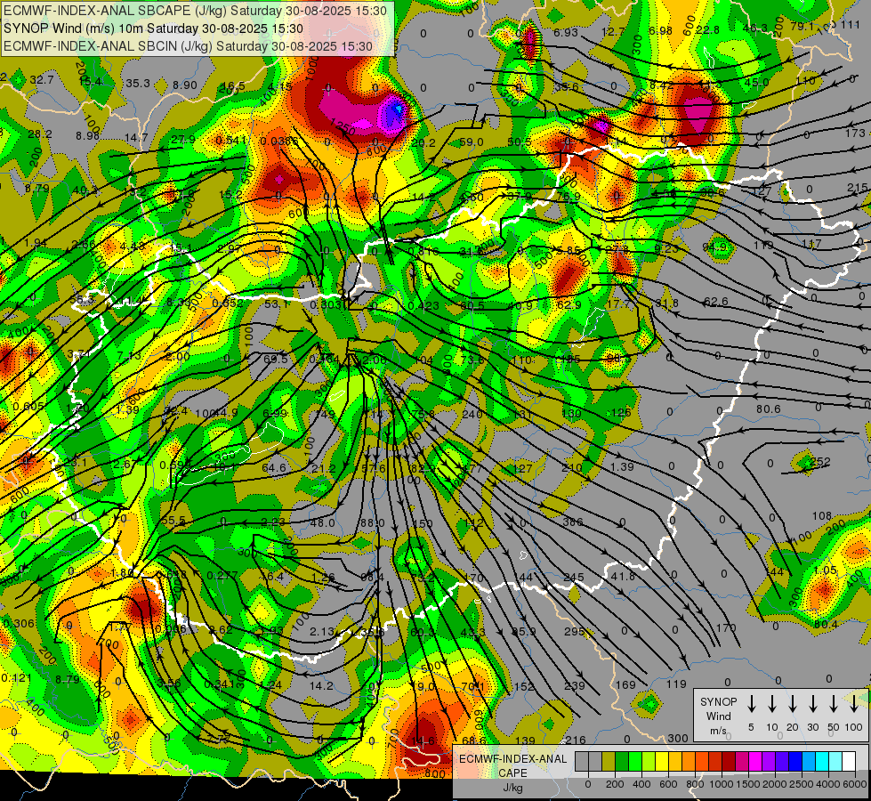
Task: Click the '0.121' value at left edge
Action: [x=17, y=678]
